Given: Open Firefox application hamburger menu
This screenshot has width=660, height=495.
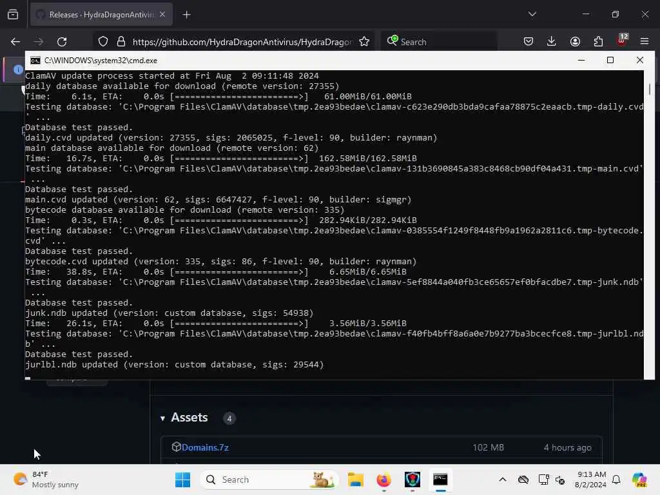Looking at the screenshot, I should [x=645, y=41].
